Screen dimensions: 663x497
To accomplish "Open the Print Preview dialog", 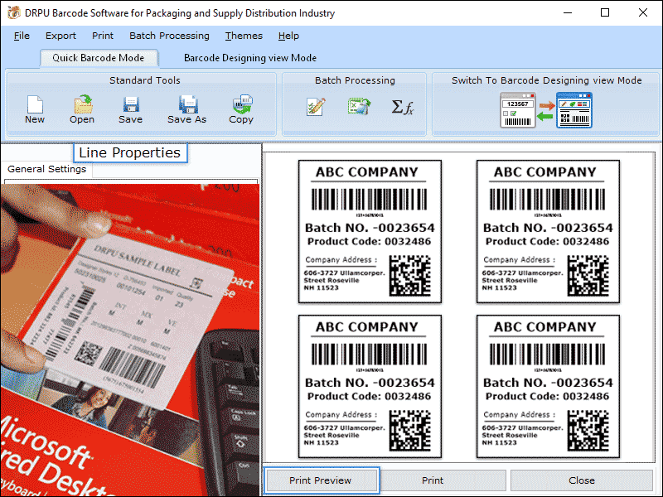I will pos(321,480).
